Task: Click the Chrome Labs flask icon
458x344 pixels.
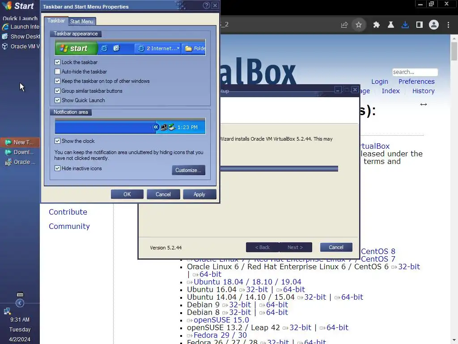Action: pyautogui.click(x=391, y=25)
